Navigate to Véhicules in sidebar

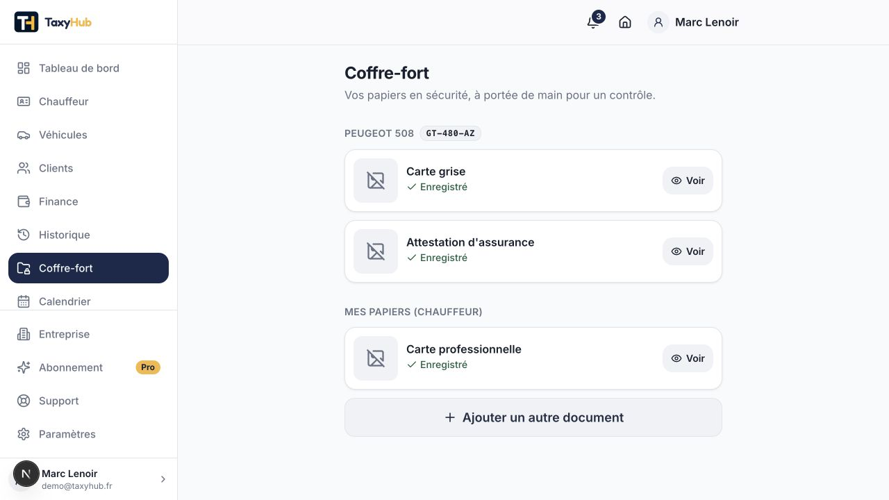click(x=88, y=135)
